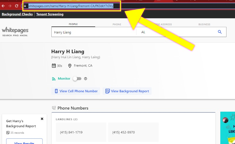
Task: Click View Cell Phone Number button
Action: click(76, 91)
